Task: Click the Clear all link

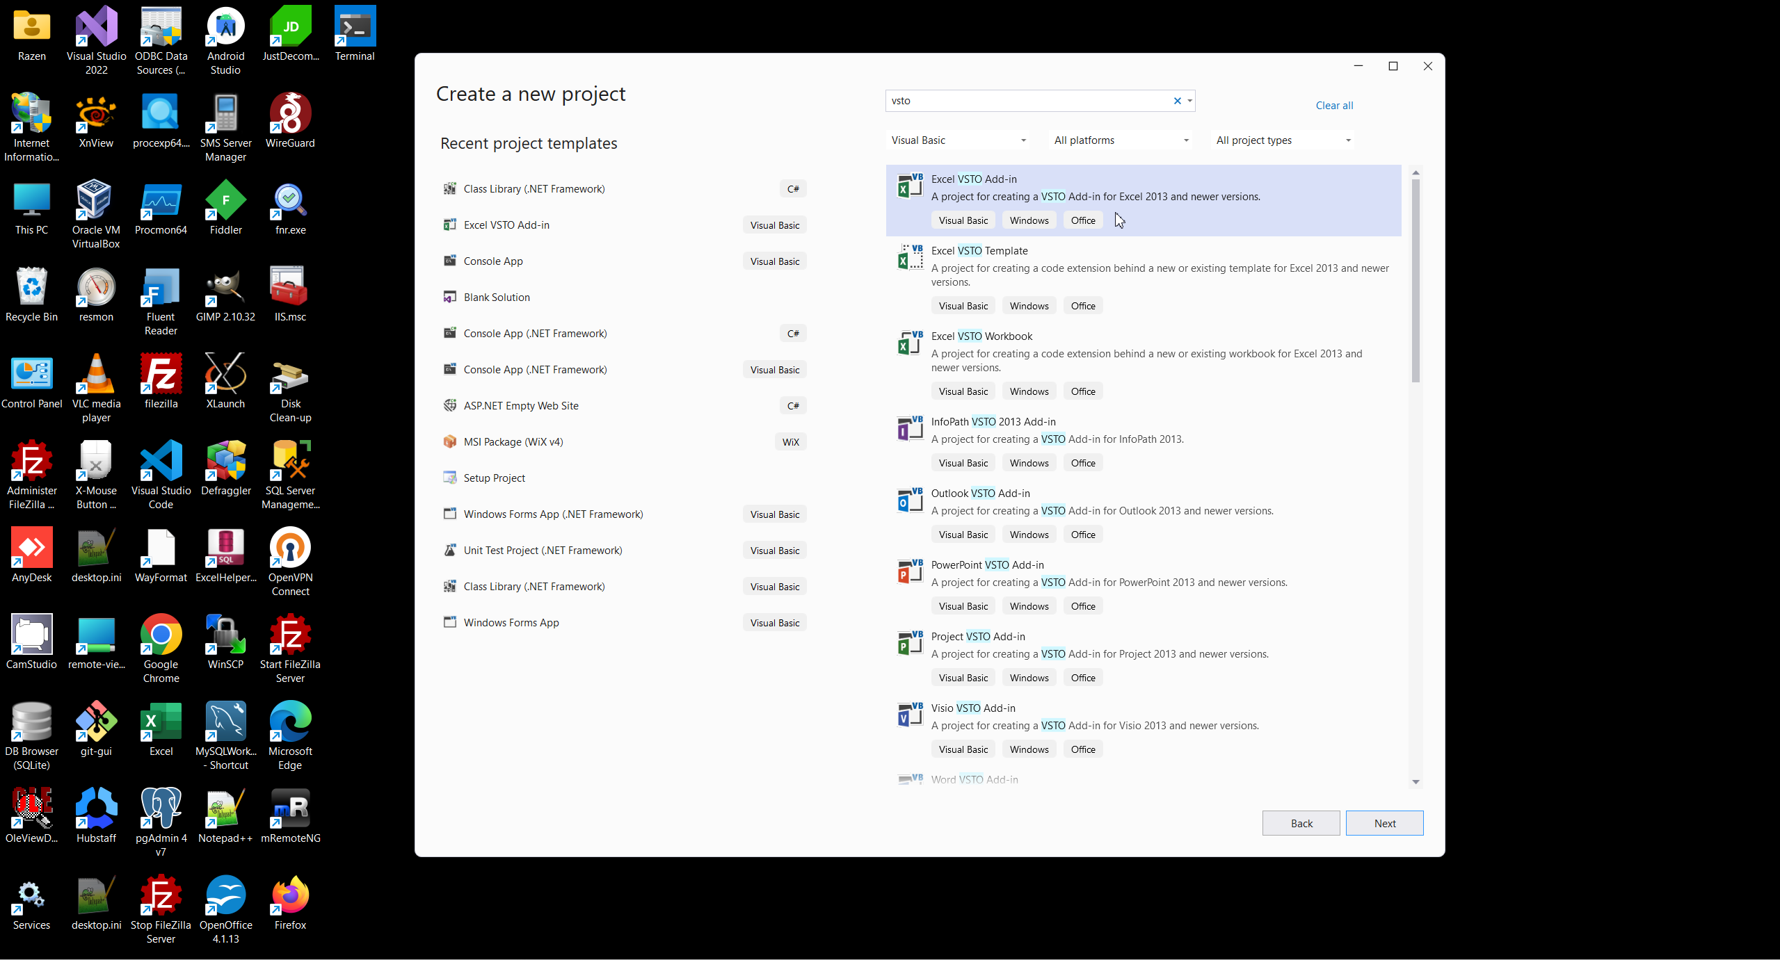Action: click(1333, 106)
